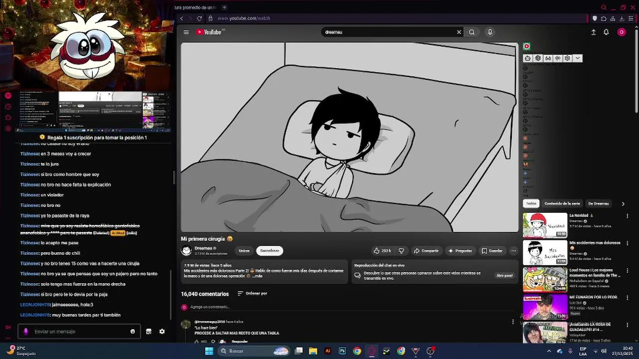Like the video with 253 k likes
Viewport: 639px width, 359px height.
pos(383,251)
